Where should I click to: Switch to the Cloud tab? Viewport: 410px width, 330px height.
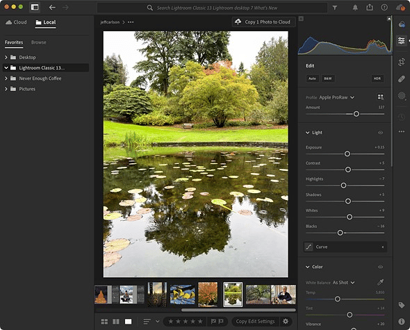pyautogui.click(x=16, y=22)
